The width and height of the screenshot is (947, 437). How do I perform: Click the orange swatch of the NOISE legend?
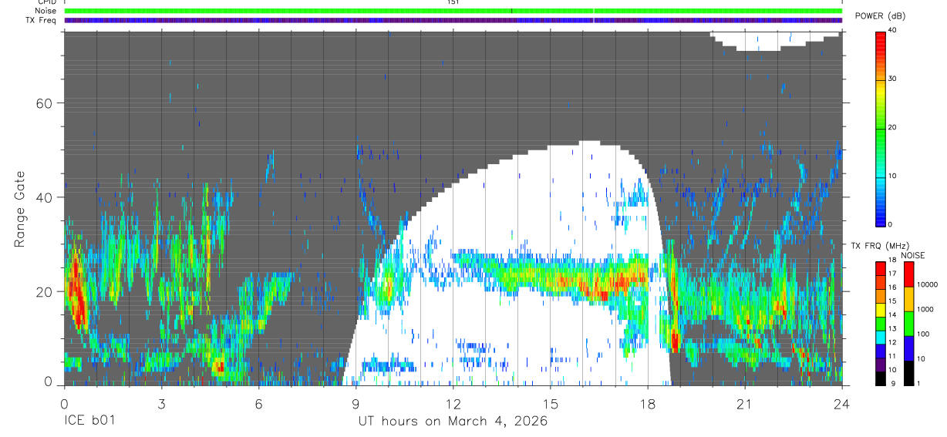[908, 299]
